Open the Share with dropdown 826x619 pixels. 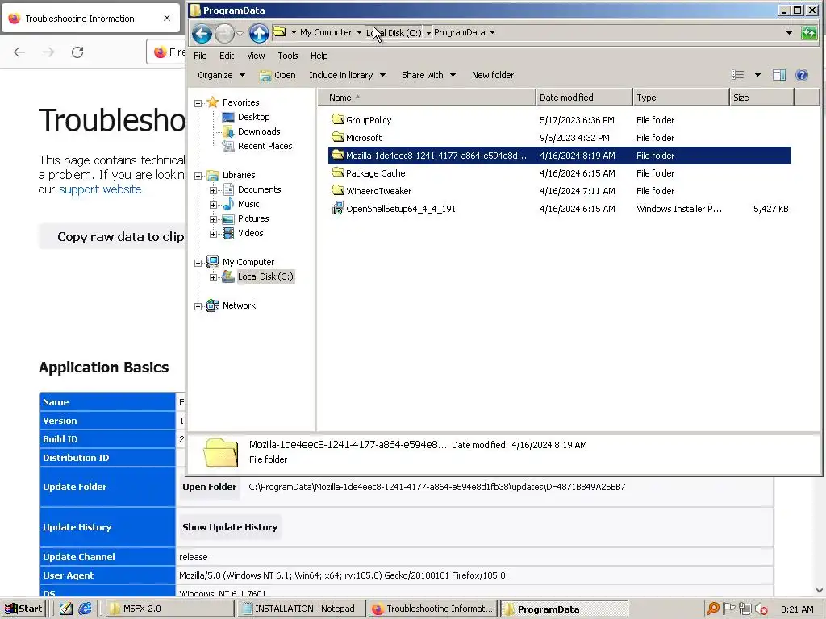(428, 75)
